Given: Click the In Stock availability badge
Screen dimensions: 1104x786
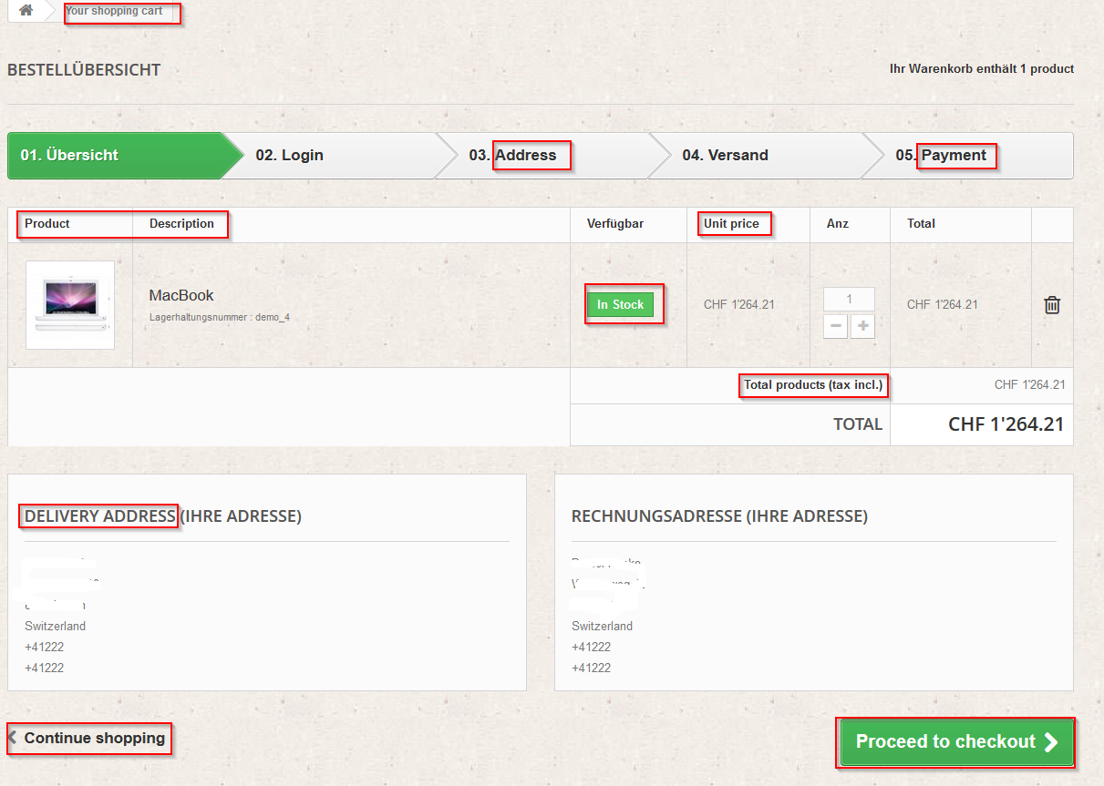Looking at the screenshot, I should [621, 305].
